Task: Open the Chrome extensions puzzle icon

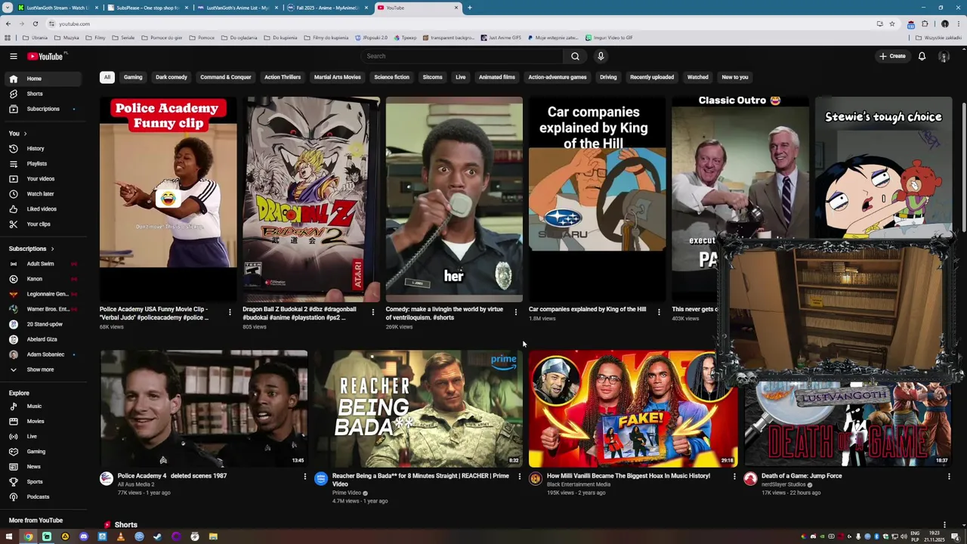Action: click(925, 23)
